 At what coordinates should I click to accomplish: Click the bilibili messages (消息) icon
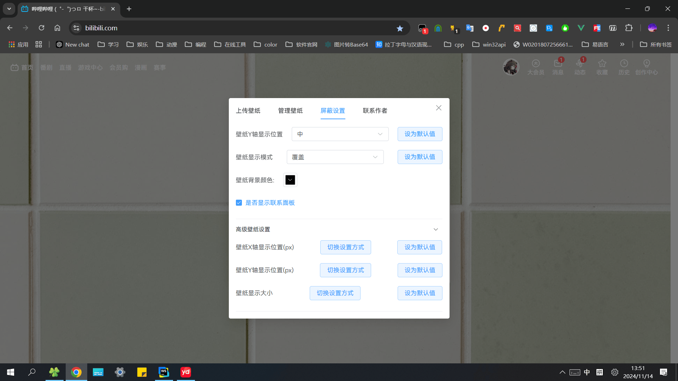pos(558,64)
